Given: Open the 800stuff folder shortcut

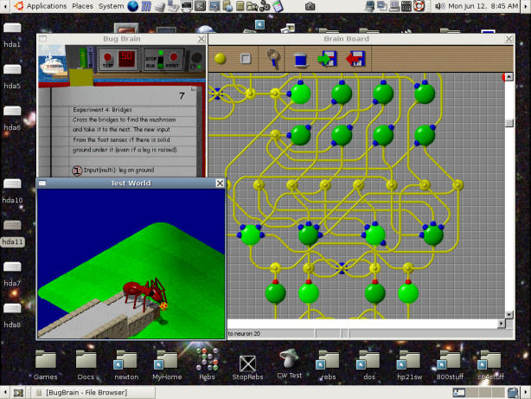Looking at the screenshot, I should [x=450, y=364].
